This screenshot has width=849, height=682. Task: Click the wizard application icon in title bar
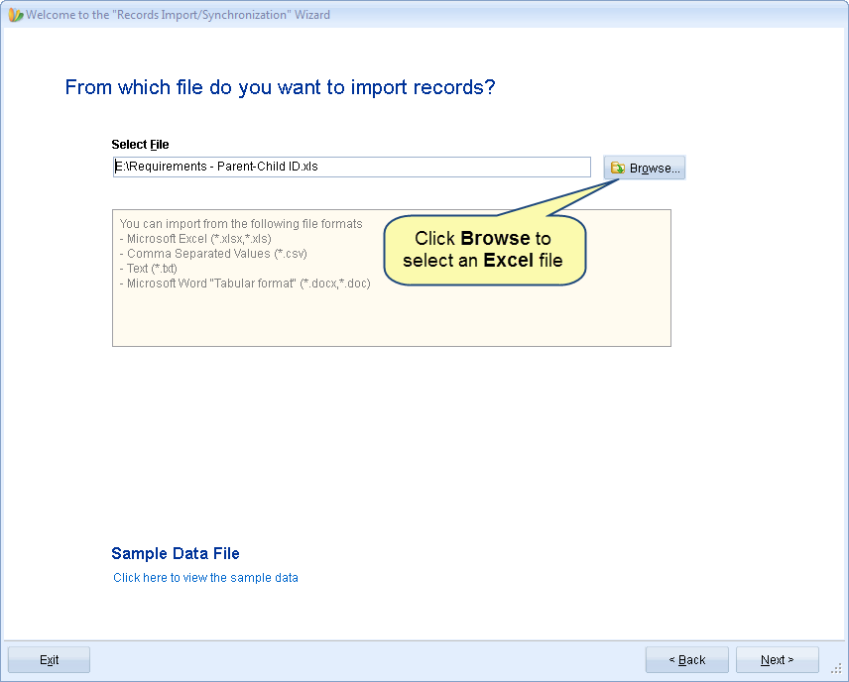16,15
